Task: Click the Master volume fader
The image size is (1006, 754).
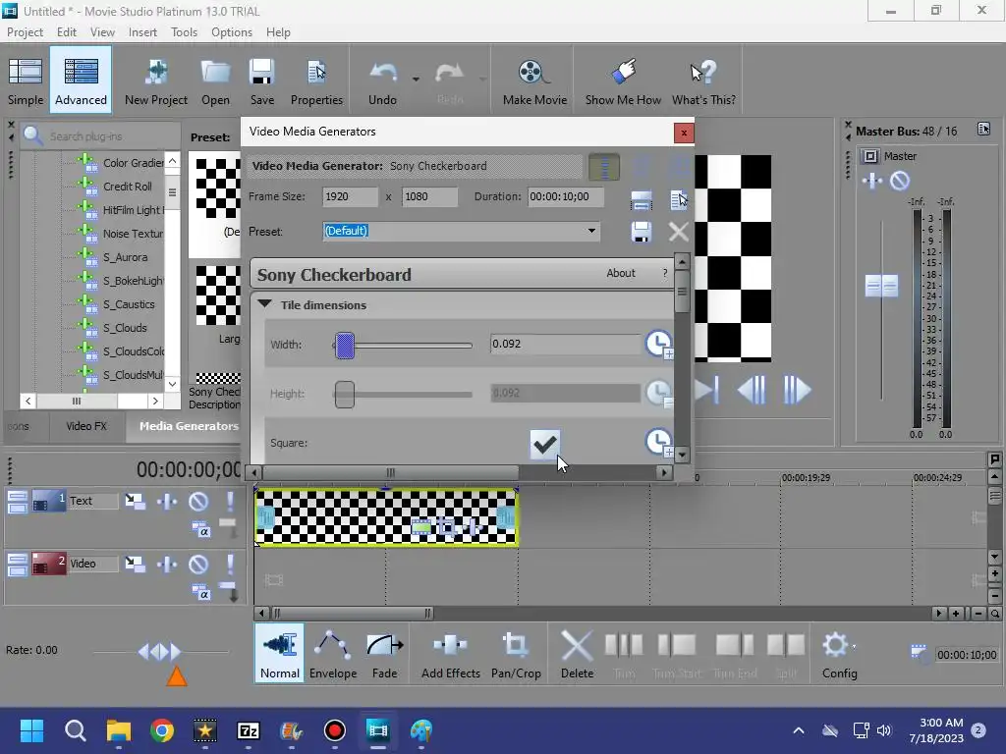Action: [x=881, y=286]
